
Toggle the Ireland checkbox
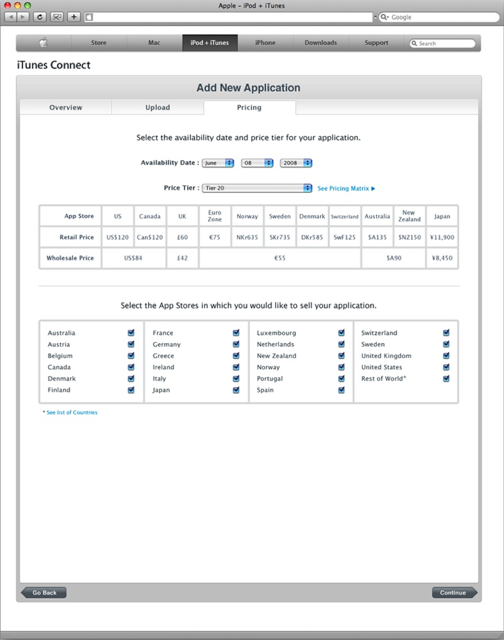[x=236, y=367]
